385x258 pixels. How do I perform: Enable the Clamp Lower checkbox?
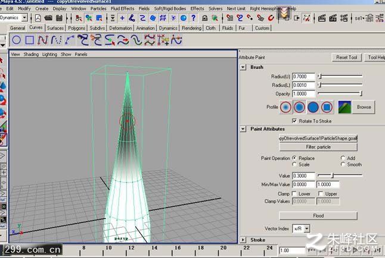[x=294, y=194]
